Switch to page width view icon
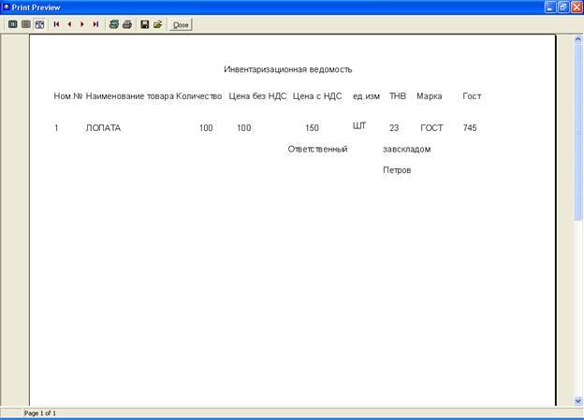 coord(39,24)
